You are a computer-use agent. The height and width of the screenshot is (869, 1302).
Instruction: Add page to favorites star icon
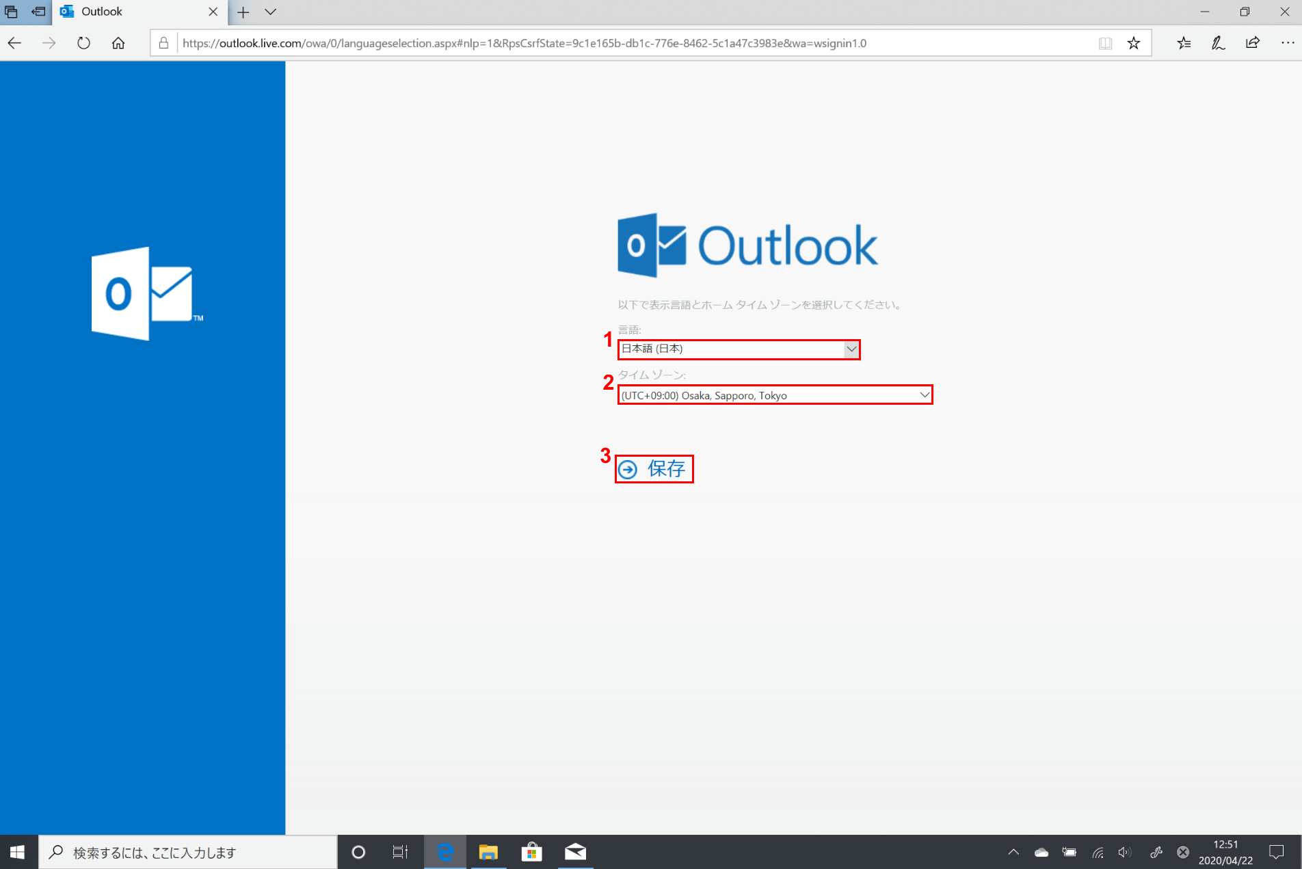point(1134,43)
